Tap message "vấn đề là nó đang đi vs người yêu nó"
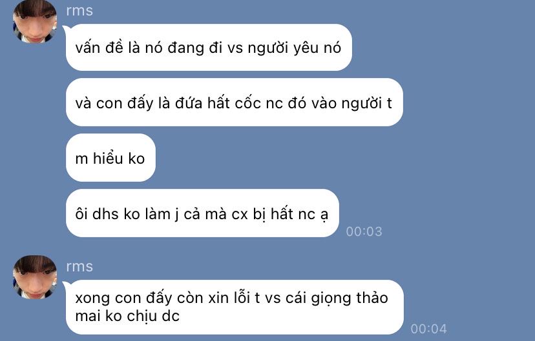This screenshot has width=535, height=341. 209,47
